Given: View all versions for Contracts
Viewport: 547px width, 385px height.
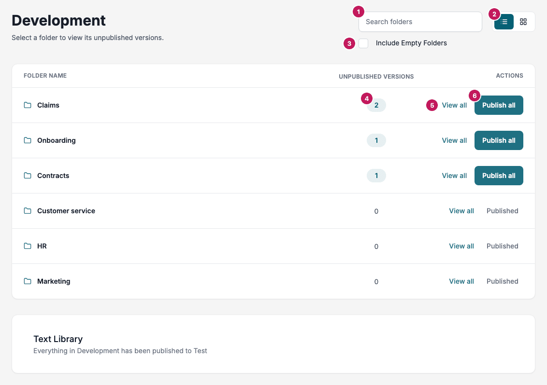Looking at the screenshot, I should tap(454, 176).
